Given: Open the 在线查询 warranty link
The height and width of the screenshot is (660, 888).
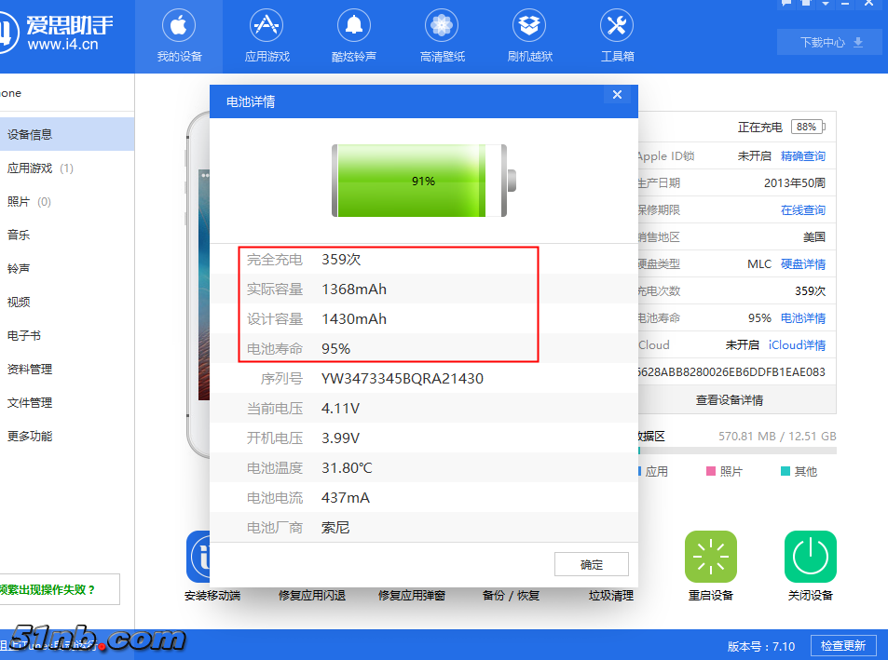Looking at the screenshot, I should (802, 210).
